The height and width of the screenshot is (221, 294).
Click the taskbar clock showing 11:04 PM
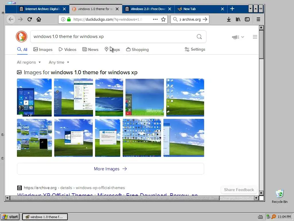pos(284,217)
